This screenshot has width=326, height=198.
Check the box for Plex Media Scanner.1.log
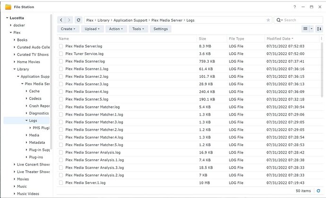pyautogui.click(x=61, y=69)
